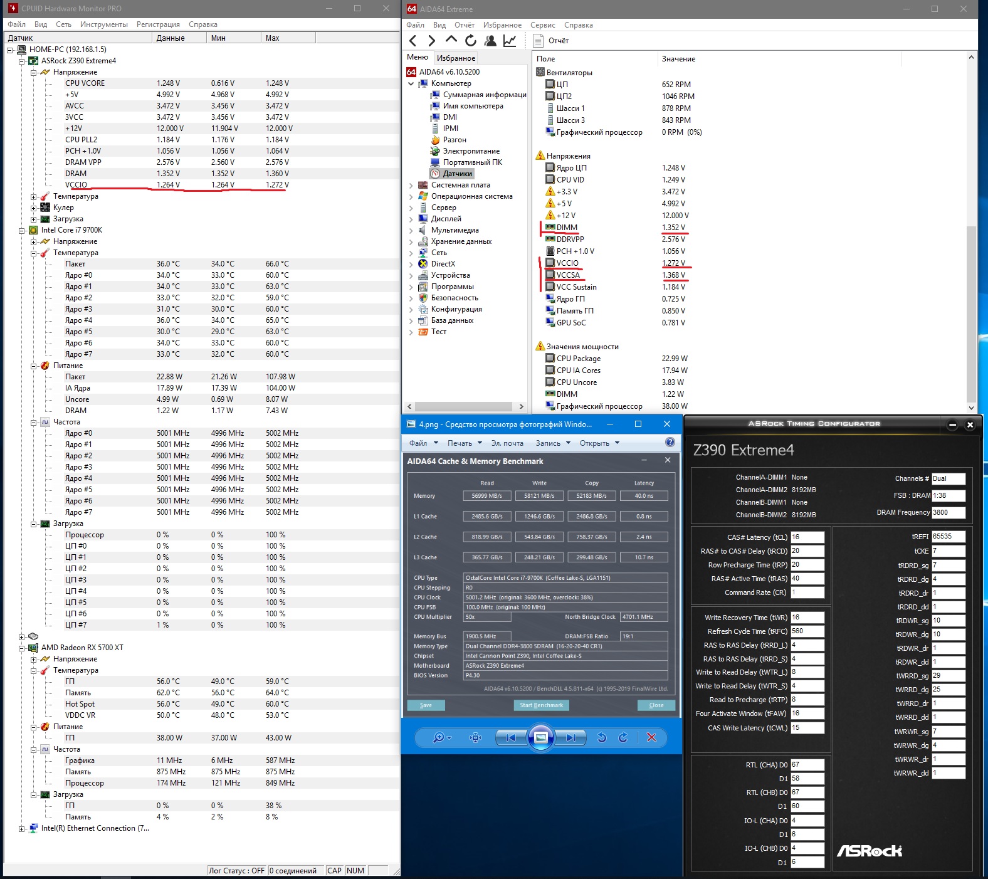Fit the photo to actual size

pyautogui.click(x=476, y=737)
